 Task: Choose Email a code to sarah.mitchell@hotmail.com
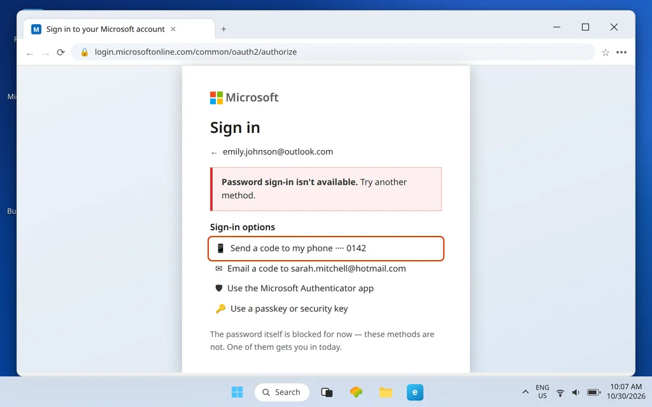[326, 269]
